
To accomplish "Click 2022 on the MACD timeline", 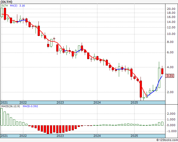I will [x=23, y=136].
